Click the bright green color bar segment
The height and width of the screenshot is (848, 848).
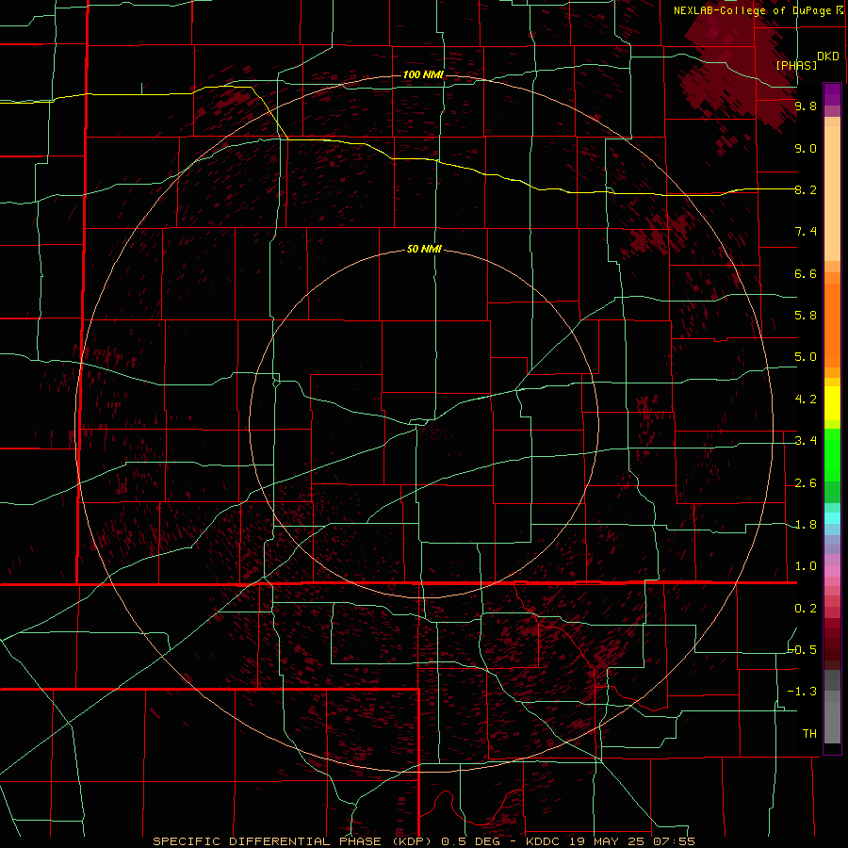click(832, 456)
